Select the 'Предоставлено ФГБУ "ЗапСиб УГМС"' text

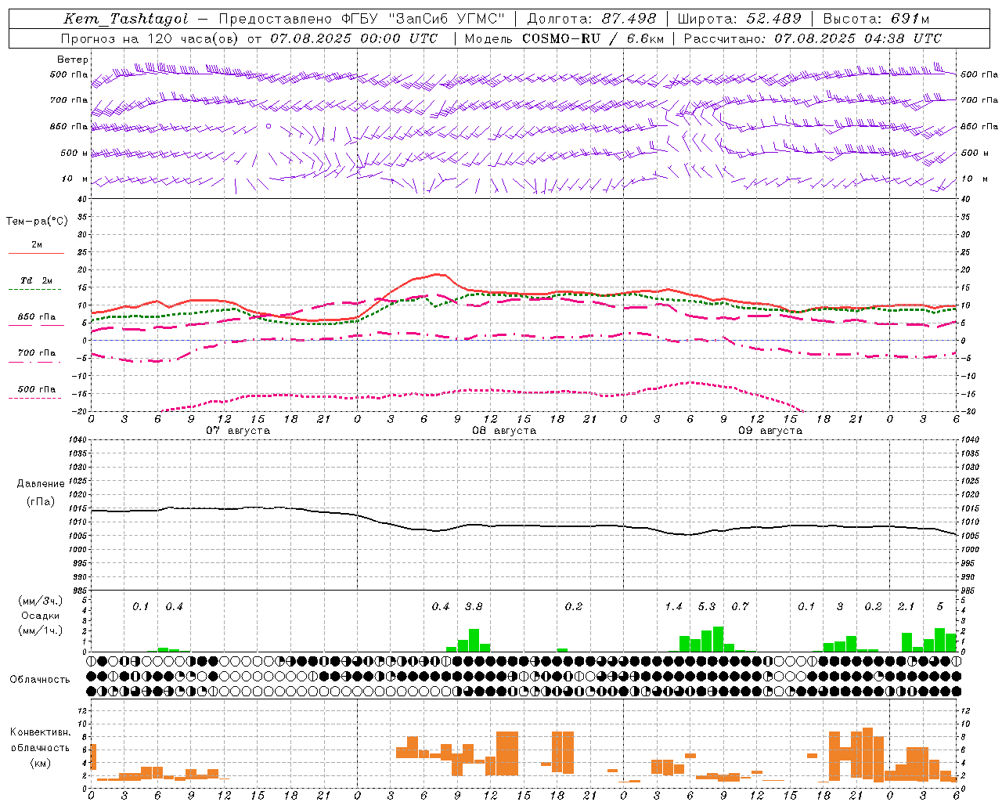362,19
